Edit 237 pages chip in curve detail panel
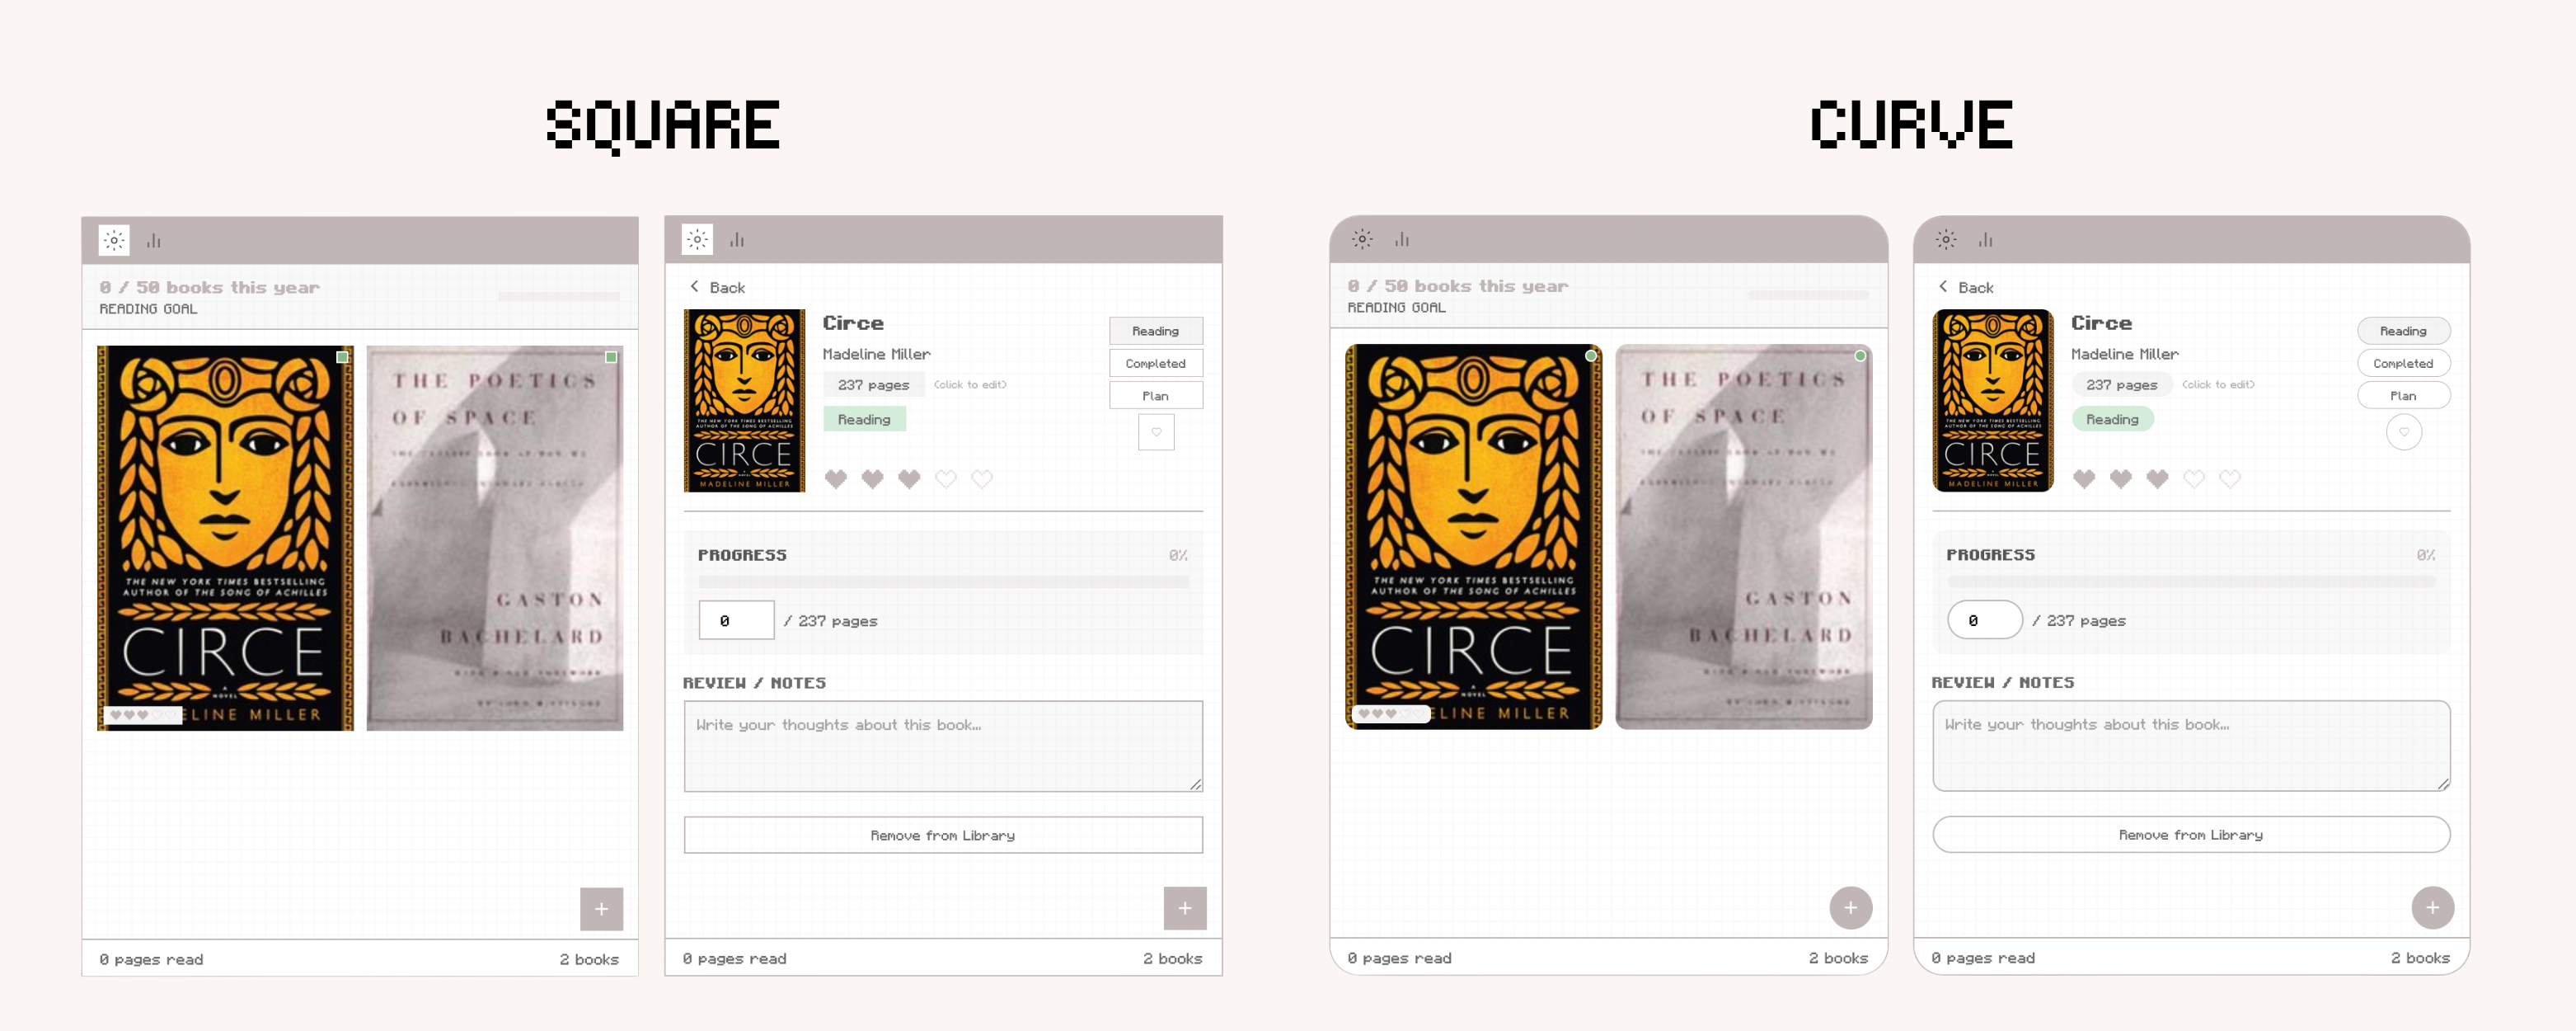 click(2122, 384)
